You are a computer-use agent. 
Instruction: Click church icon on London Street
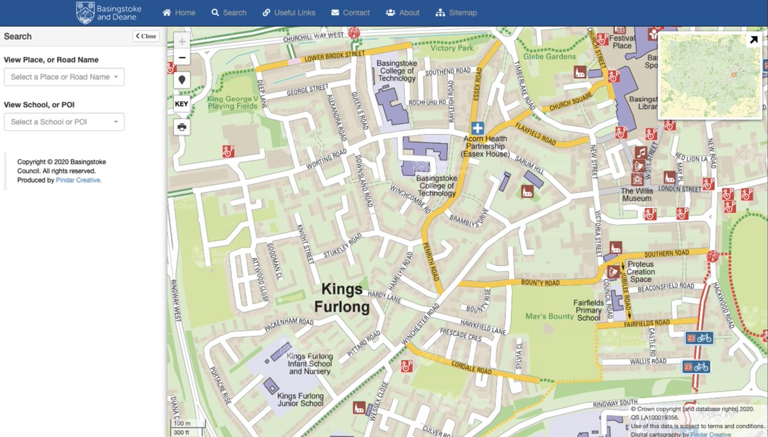tap(669, 177)
